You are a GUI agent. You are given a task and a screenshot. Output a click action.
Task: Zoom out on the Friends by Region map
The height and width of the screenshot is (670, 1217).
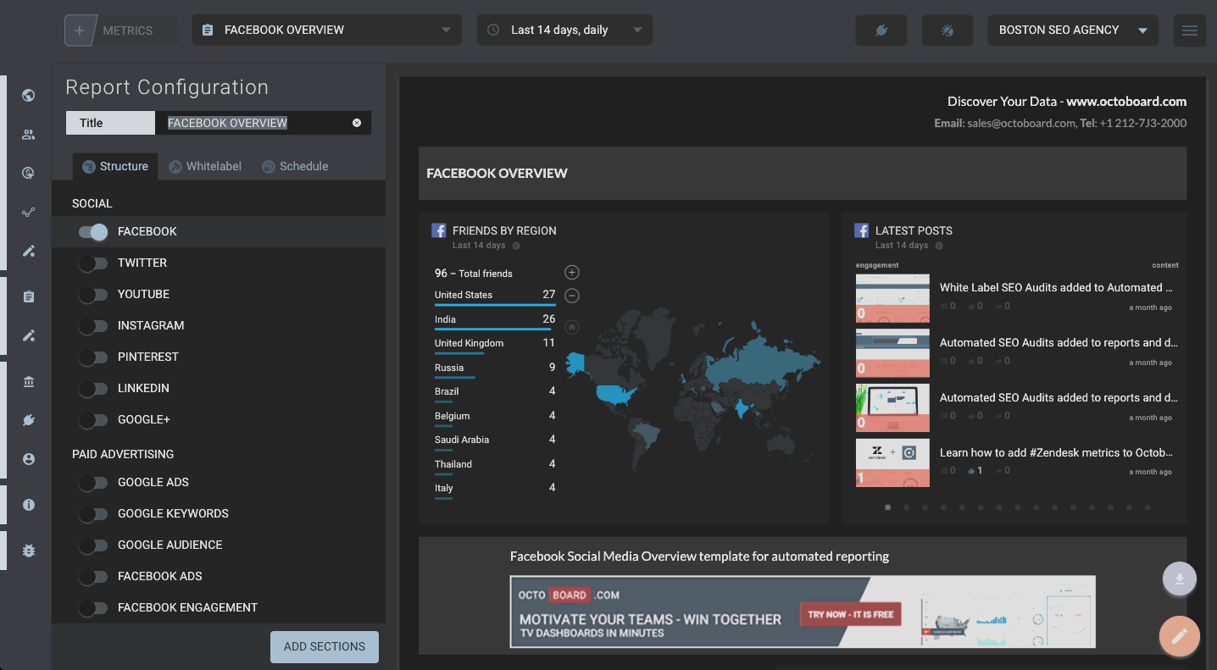point(572,296)
